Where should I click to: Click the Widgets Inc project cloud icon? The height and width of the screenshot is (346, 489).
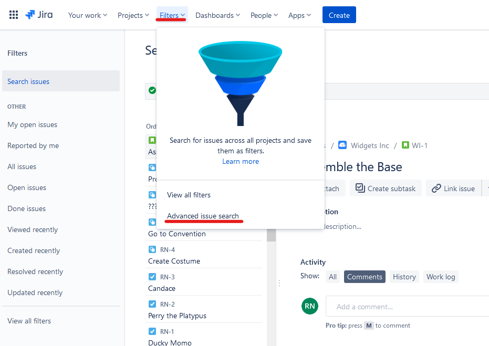[x=342, y=145]
